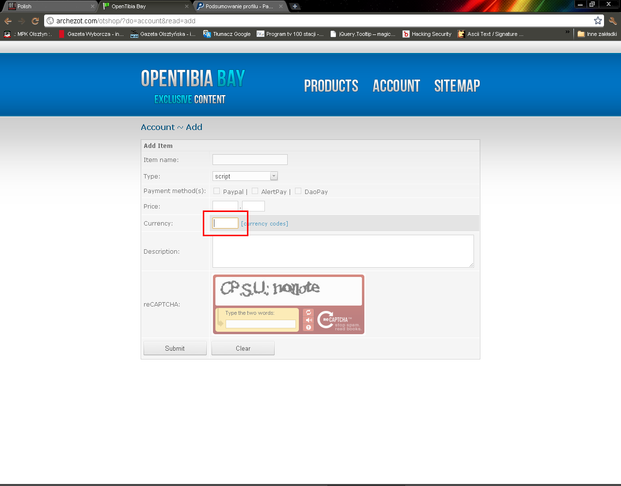Focus the reCAPTCHA two words field
This screenshot has height=486, width=621.
click(261, 324)
